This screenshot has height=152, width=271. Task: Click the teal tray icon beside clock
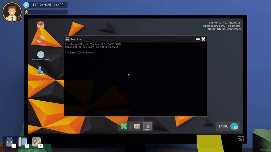234,126
